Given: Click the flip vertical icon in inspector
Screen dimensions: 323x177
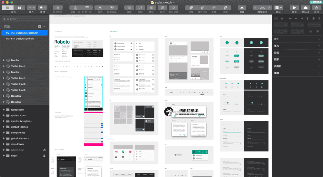Looking at the screenshot, I should [x=318, y=32].
